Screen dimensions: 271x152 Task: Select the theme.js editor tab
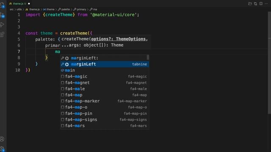pyautogui.click(x=19, y=4)
